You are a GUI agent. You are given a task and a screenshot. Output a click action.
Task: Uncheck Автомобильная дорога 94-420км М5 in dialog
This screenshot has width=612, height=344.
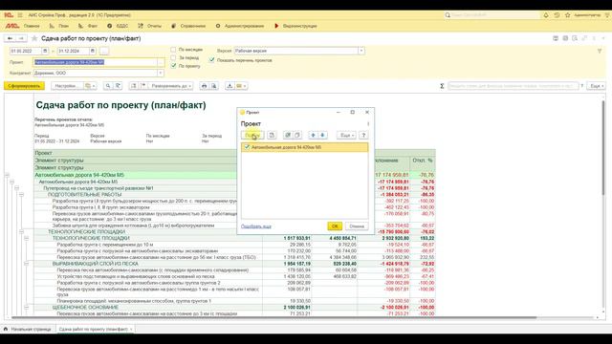click(x=247, y=147)
